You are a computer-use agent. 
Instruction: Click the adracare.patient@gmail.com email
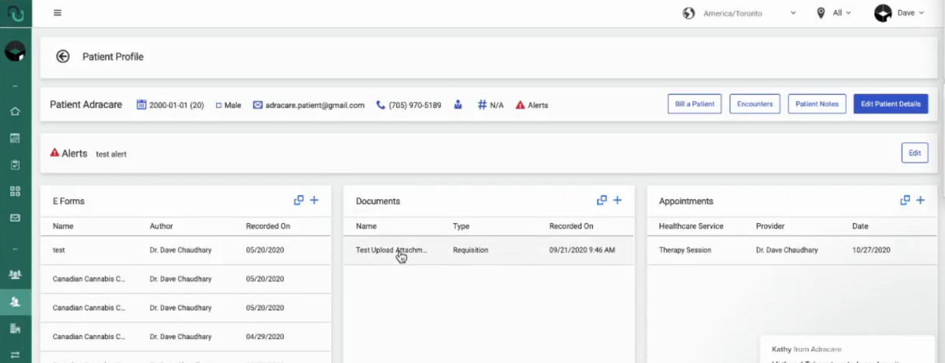click(x=315, y=105)
